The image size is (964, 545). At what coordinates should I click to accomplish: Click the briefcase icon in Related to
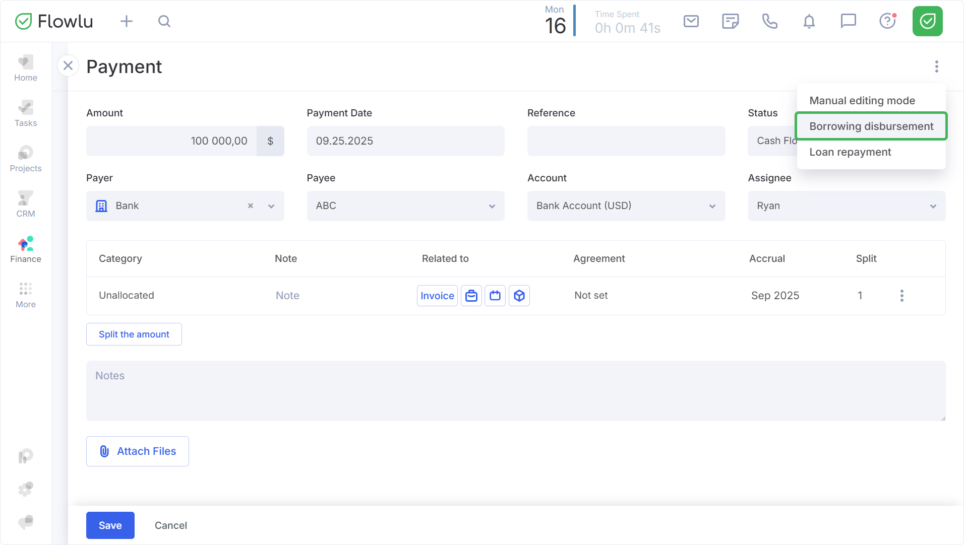coord(471,296)
